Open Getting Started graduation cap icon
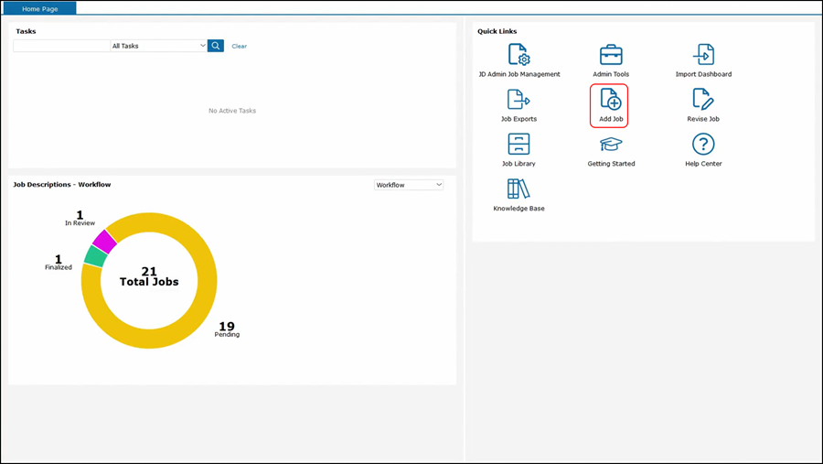Image resolution: width=823 pixels, height=464 pixels. (x=611, y=145)
